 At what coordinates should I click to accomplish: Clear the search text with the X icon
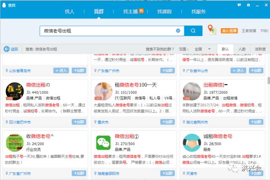coord(178,31)
